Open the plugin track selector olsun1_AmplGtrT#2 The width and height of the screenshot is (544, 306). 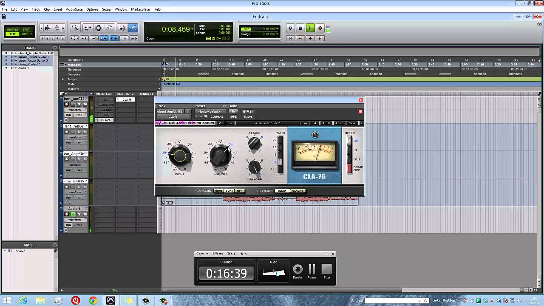(x=170, y=111)
